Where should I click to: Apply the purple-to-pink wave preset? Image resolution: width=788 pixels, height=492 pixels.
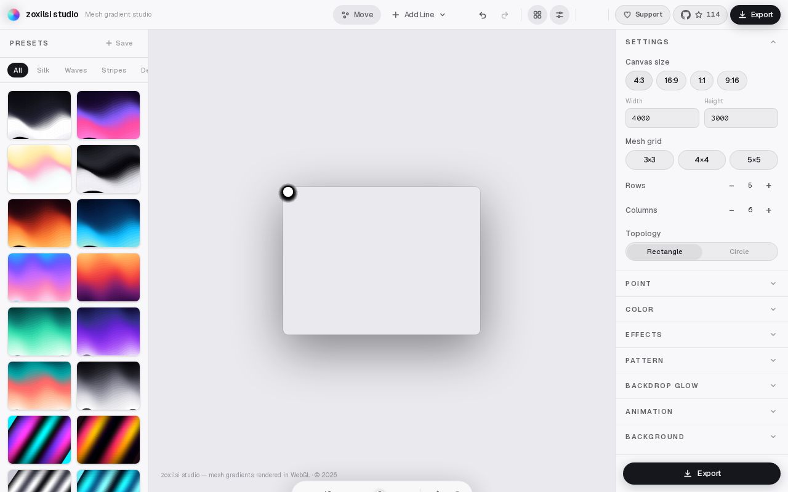point(108,115)
